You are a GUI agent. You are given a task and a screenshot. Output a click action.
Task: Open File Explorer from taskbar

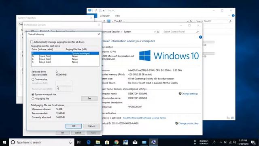tap(98, 142)
